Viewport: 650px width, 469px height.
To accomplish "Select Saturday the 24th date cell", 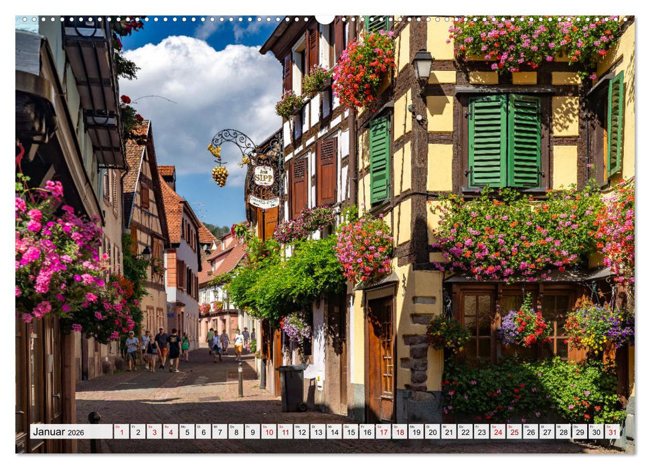I will pos(497,431).
